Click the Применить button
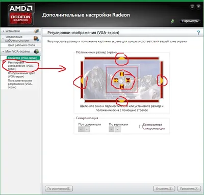The image size is (204, 195). coord(189,188)
